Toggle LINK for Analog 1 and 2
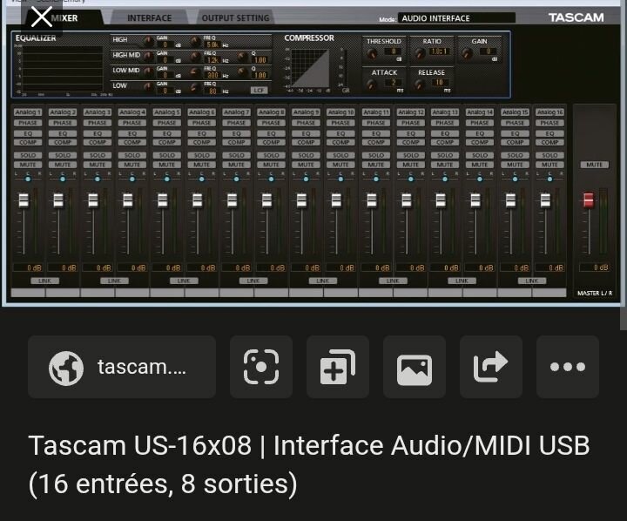627x521 pixels. (44, 281)
